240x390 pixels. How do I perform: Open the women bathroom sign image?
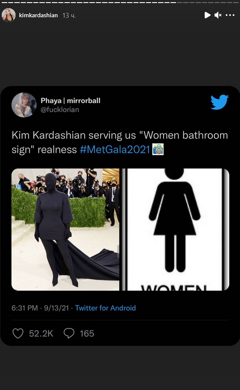[175, 230]
